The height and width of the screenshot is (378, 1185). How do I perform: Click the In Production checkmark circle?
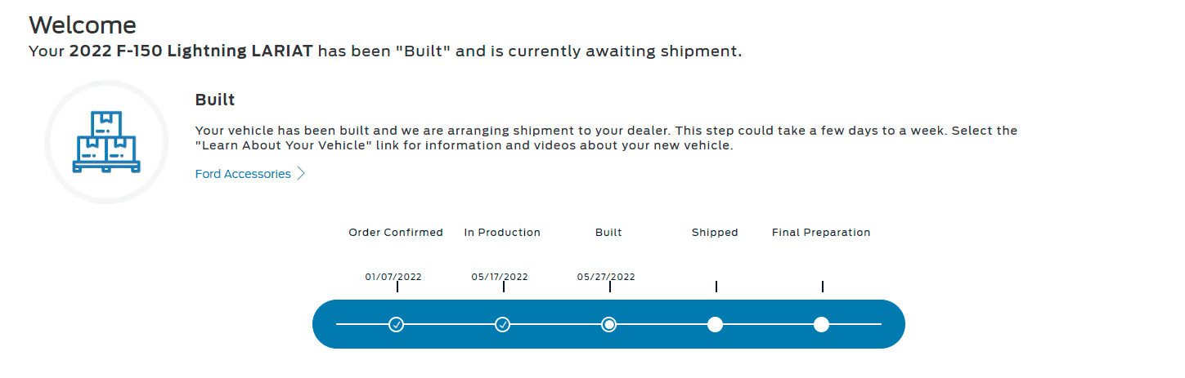pyautogui.click(x=503, y=324)
